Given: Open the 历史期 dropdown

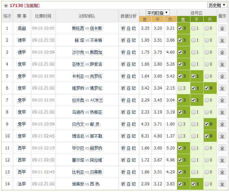Looking at the screenshot, I should [217, 5].
